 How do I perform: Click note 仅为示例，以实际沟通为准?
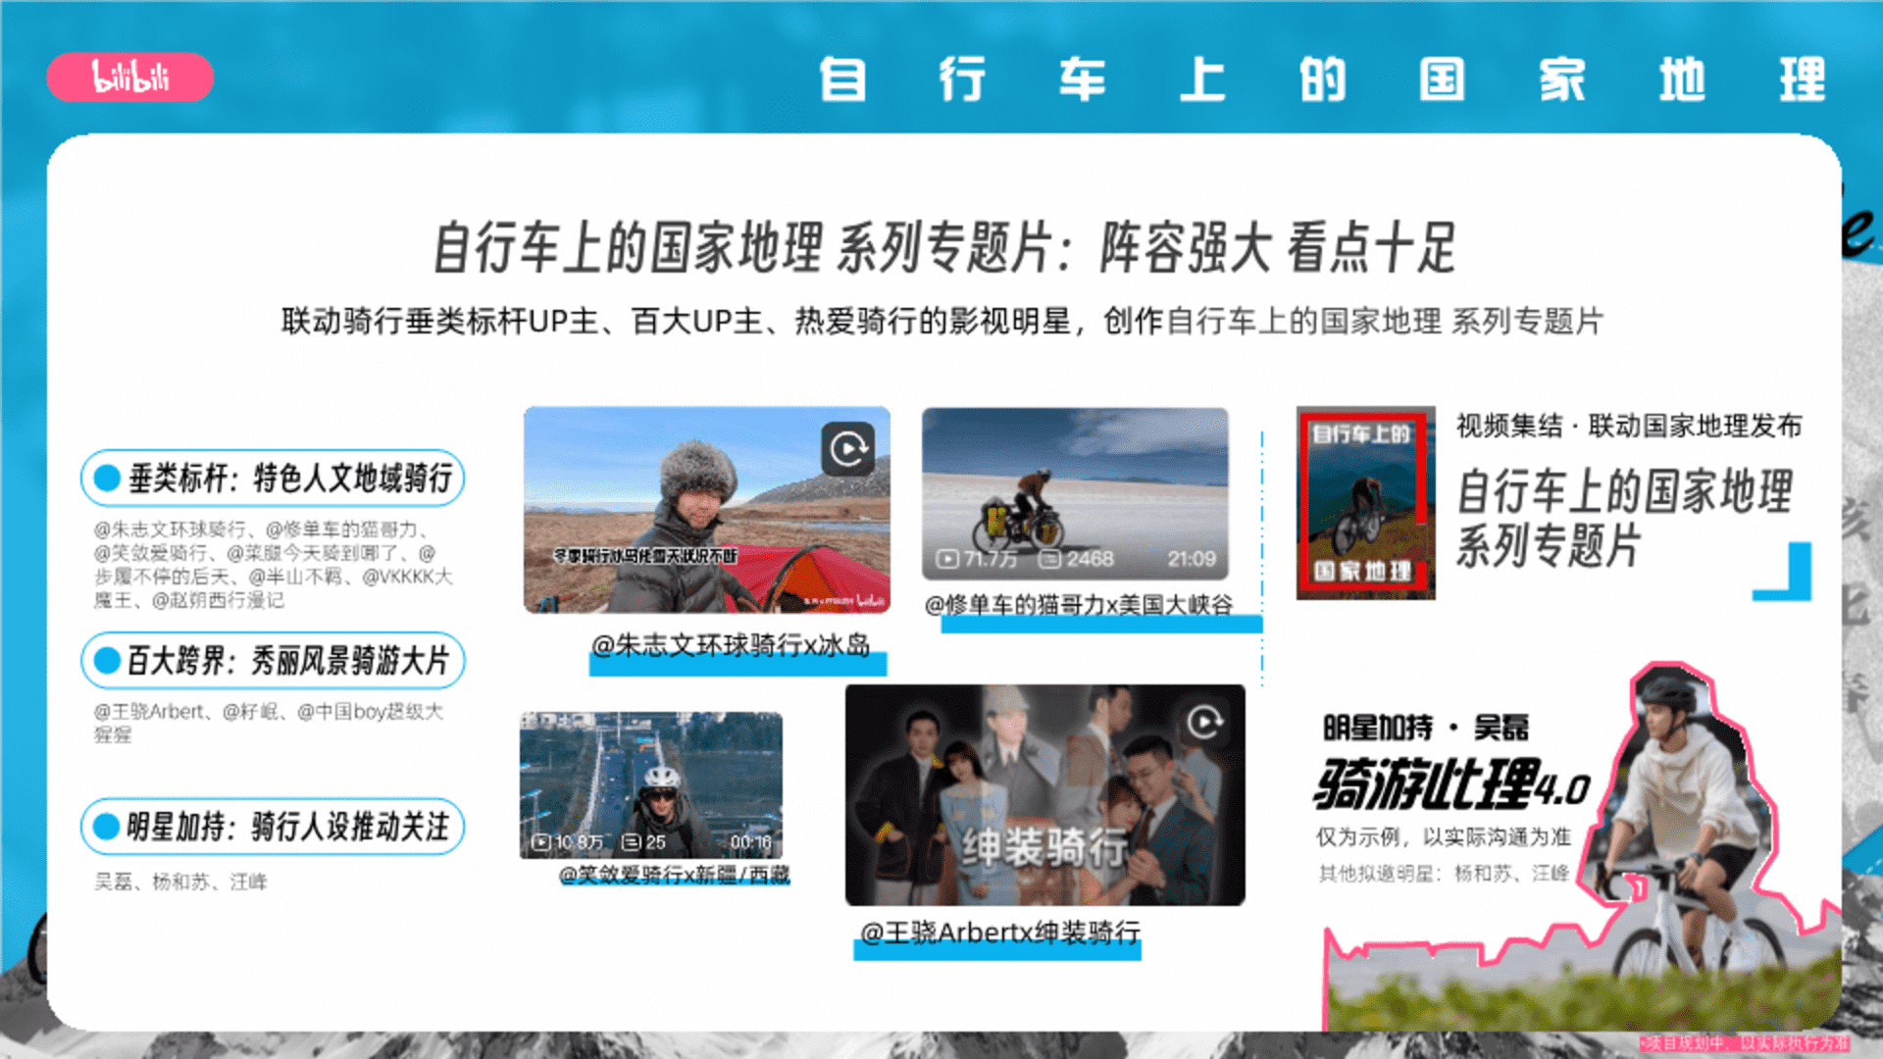coord(1443,836)
